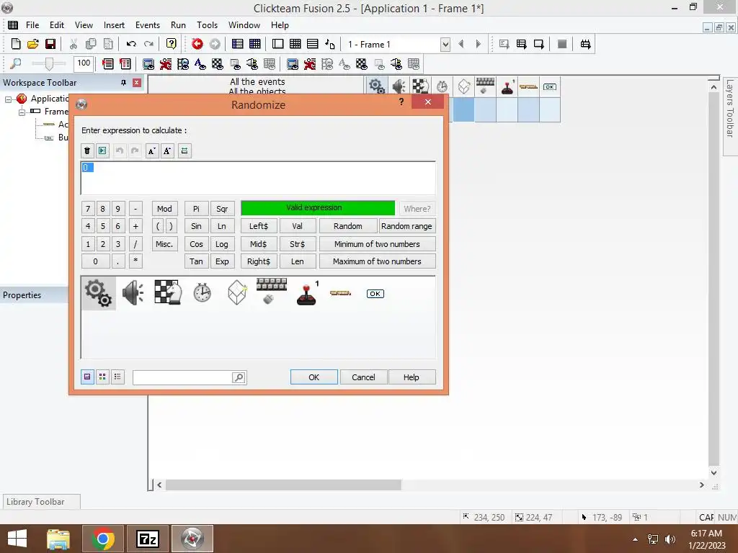Open the File menu
738x553 pixels.
pos(32,25)
